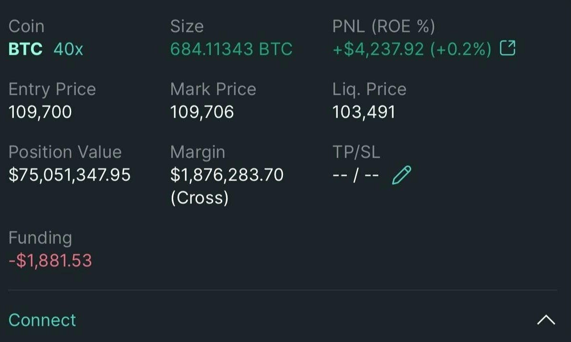Click the 40x leverage indicator
The image size is (571, 342).
[68, 49]
